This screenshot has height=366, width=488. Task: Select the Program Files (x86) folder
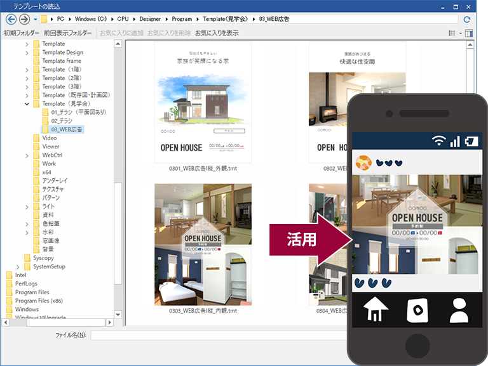coord(34,301)
